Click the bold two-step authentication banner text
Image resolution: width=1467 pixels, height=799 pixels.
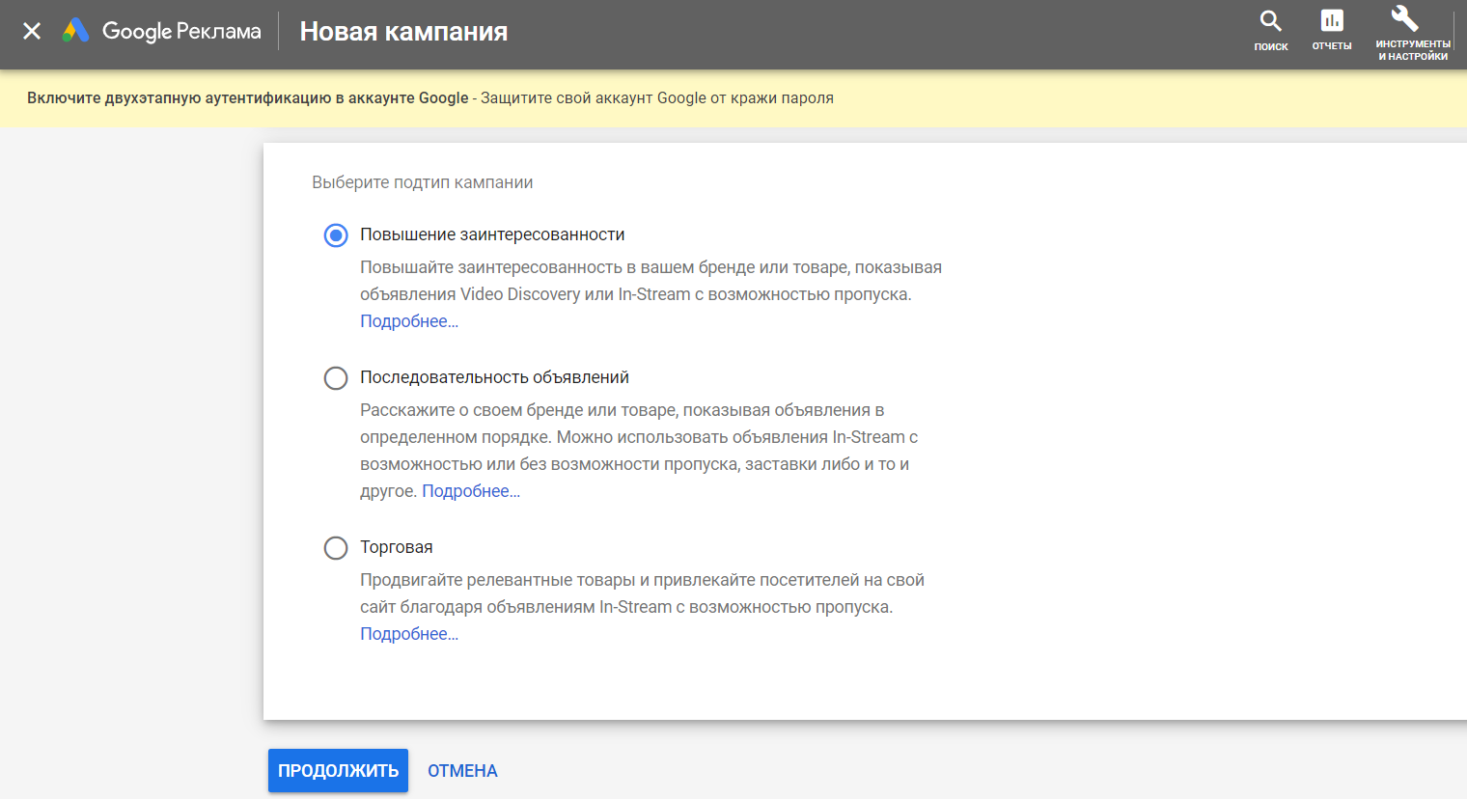[x=247, y=98]
